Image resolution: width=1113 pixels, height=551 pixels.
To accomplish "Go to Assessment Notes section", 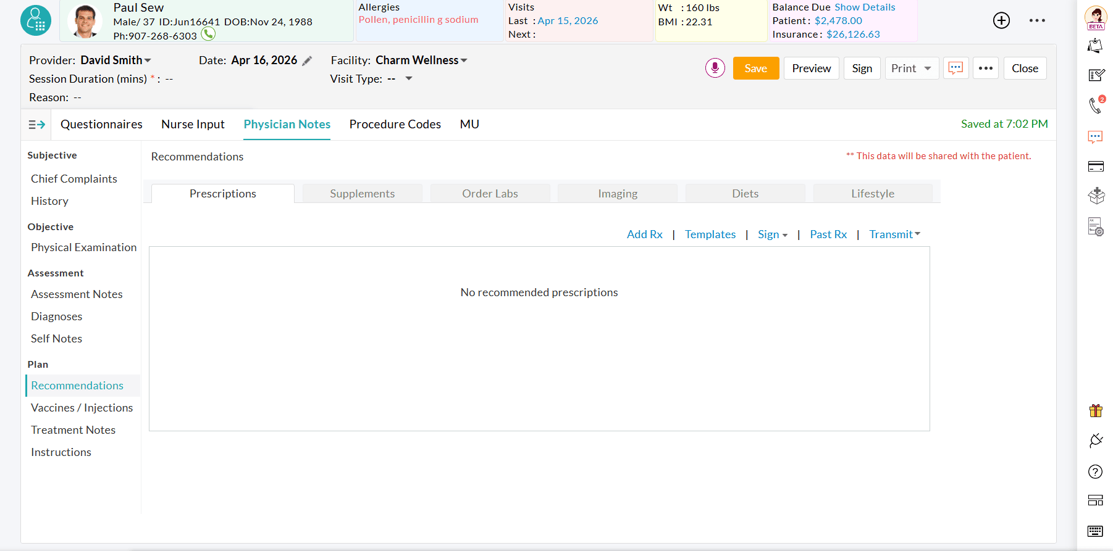I will click(x=77, y=294).
